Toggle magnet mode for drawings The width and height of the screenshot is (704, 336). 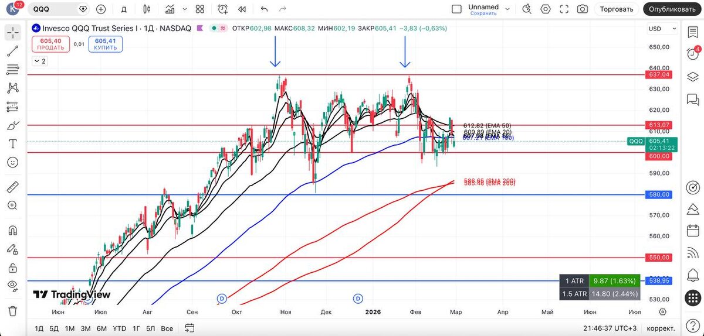[13, 231]
